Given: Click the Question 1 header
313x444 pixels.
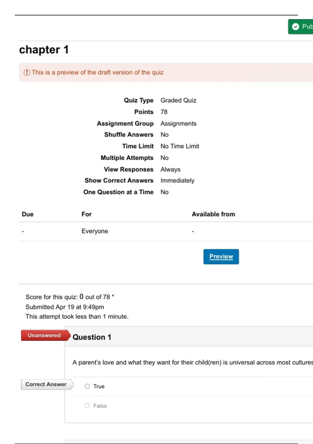Looking at the screenshot, I should click(x=92, y=337).
